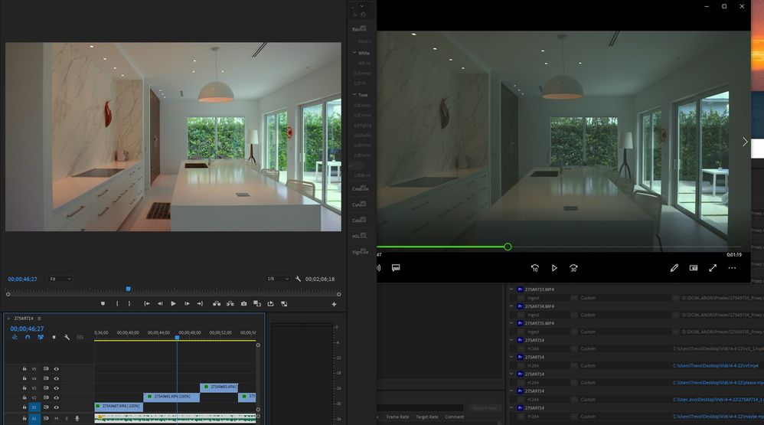Toggle Curves checkbox in Lumetri
The height and width of the screenshot is (425, 764).
[363, 204]
